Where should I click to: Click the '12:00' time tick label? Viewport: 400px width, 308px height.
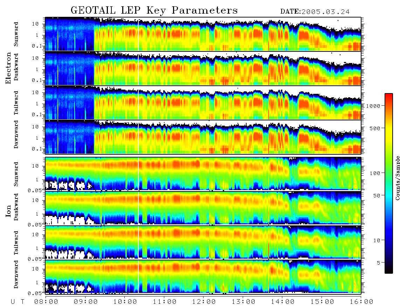[204, 302]
